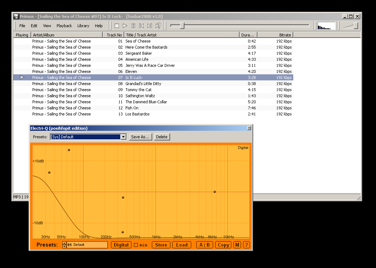Screen dimensions: 376x268
Task: Toggle the Digital mode button
Action: (121, 245)
